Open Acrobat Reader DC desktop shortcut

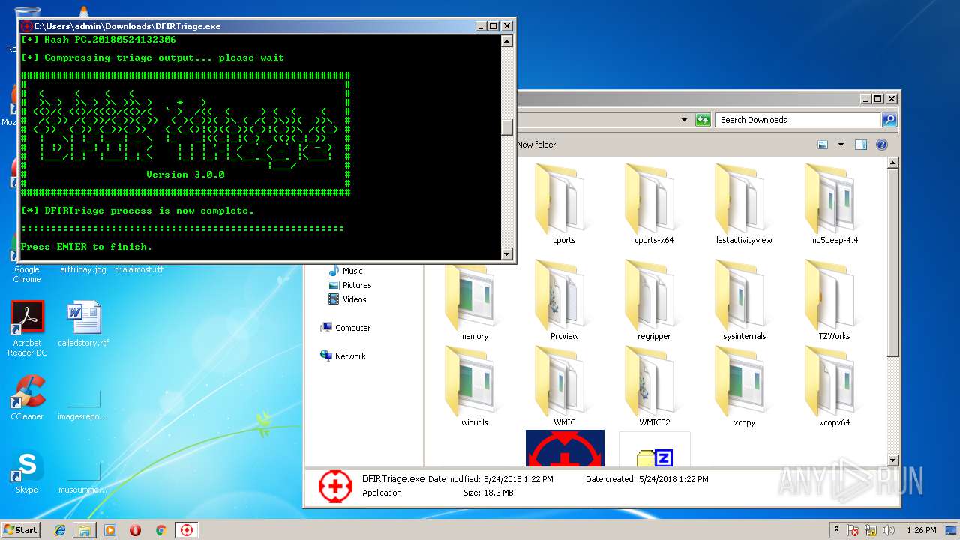[x=27, y=328]
